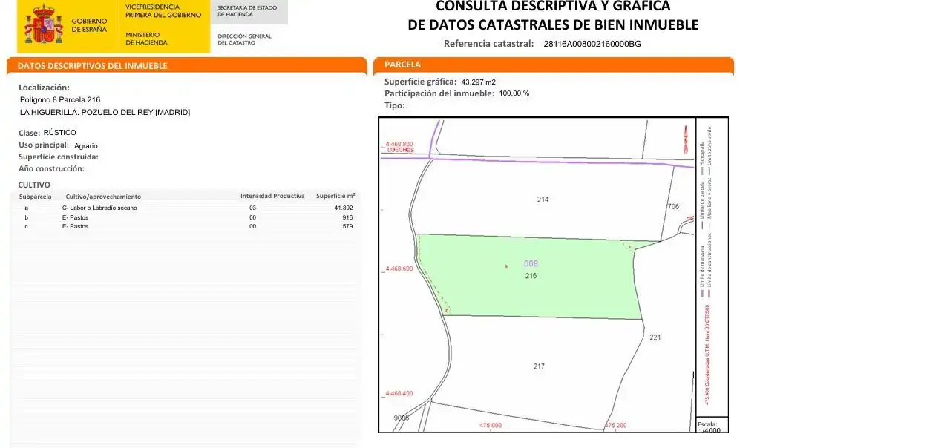This screenshot has height=448, width=950.
Task: Click the 'Cultivo/aprovechamiento' column header
Action: [103, 197]
